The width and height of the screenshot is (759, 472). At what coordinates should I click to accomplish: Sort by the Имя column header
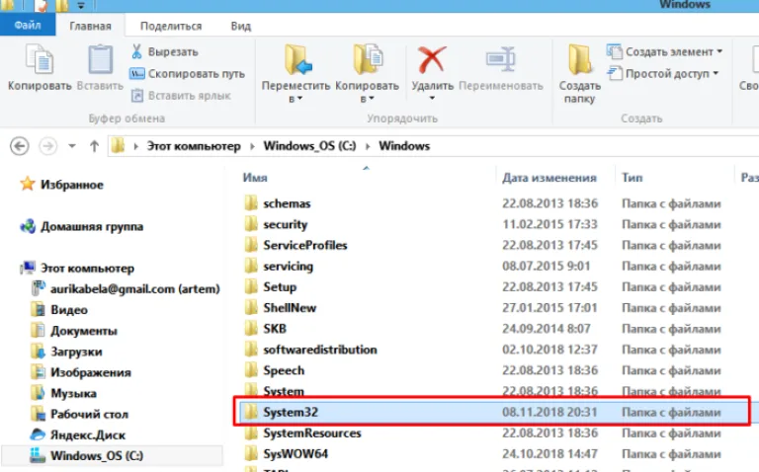[255, 178]
